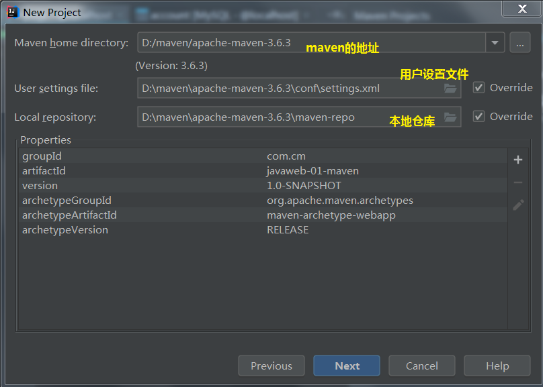543x387 pixels.
Task: Browse folder for User settings file
Action: (450, 89)
